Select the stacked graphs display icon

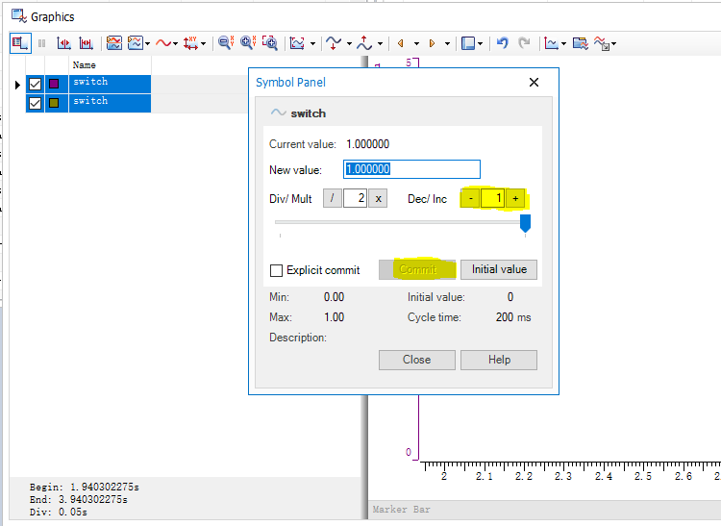click(x=136, y=43)
